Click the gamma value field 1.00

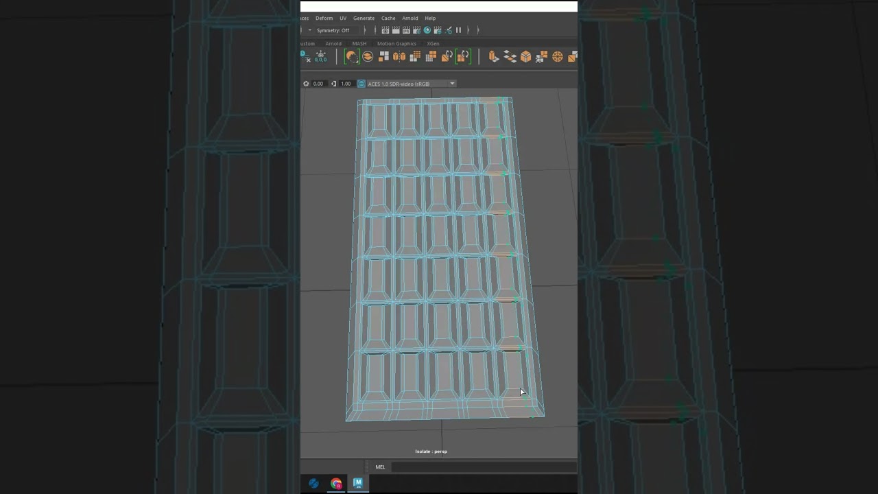pos(346,84)
